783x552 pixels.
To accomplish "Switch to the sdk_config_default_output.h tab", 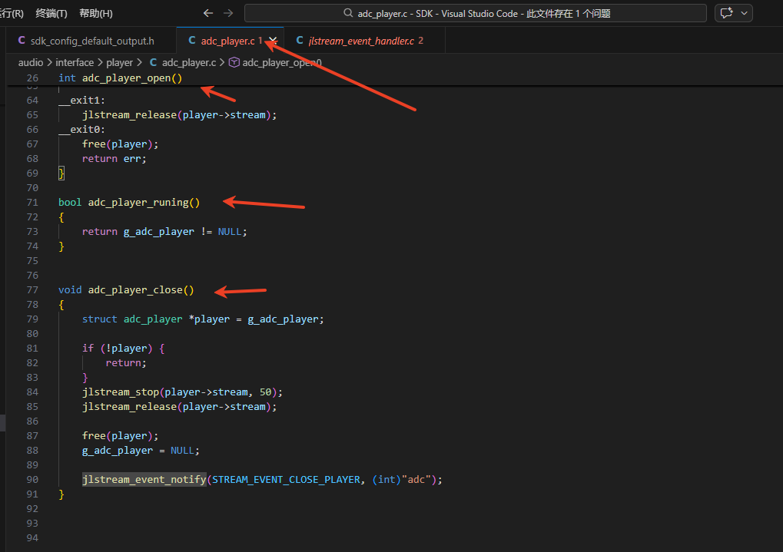I will 91,41.
